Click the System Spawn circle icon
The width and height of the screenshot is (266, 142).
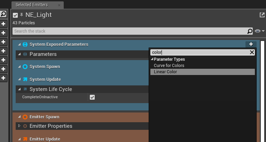pos(25,66)
